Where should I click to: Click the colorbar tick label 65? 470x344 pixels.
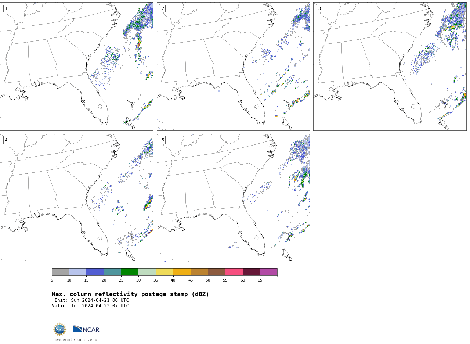click(260, 280)
